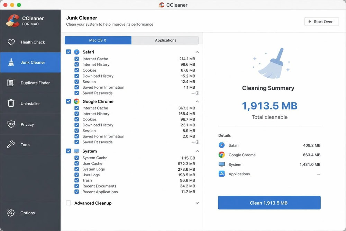
Task: Click the System monitor icon in list
Action: click(x=76, y=151)
